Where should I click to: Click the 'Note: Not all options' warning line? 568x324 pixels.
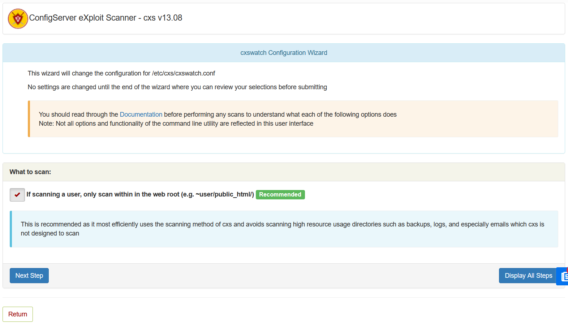(176, 124)
